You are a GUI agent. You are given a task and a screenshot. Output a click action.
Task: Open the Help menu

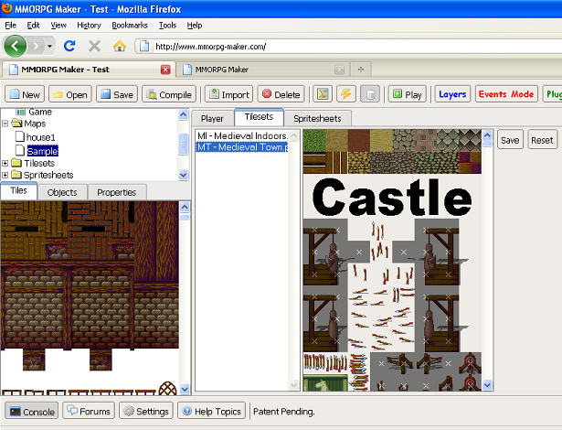[195, 25]
